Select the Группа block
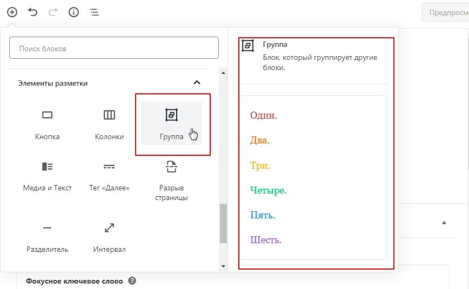Viewport: 469px width, 289px height. pyautogui.click(x=171, y=123)
